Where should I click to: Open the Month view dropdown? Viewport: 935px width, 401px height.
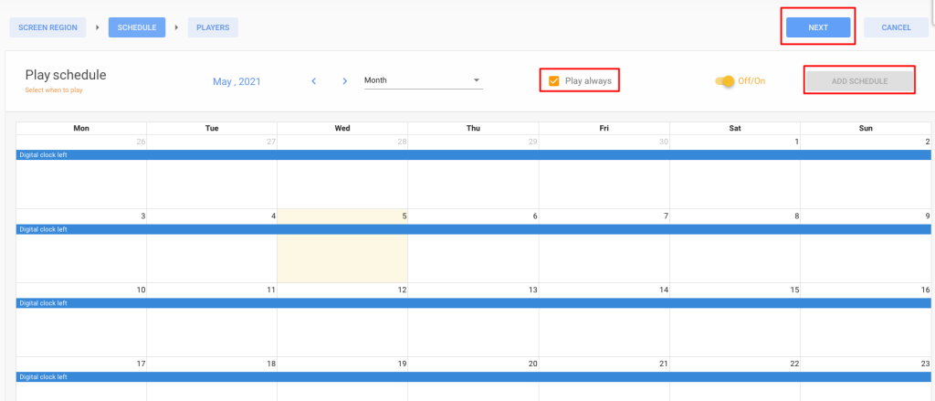pos(424,80)
